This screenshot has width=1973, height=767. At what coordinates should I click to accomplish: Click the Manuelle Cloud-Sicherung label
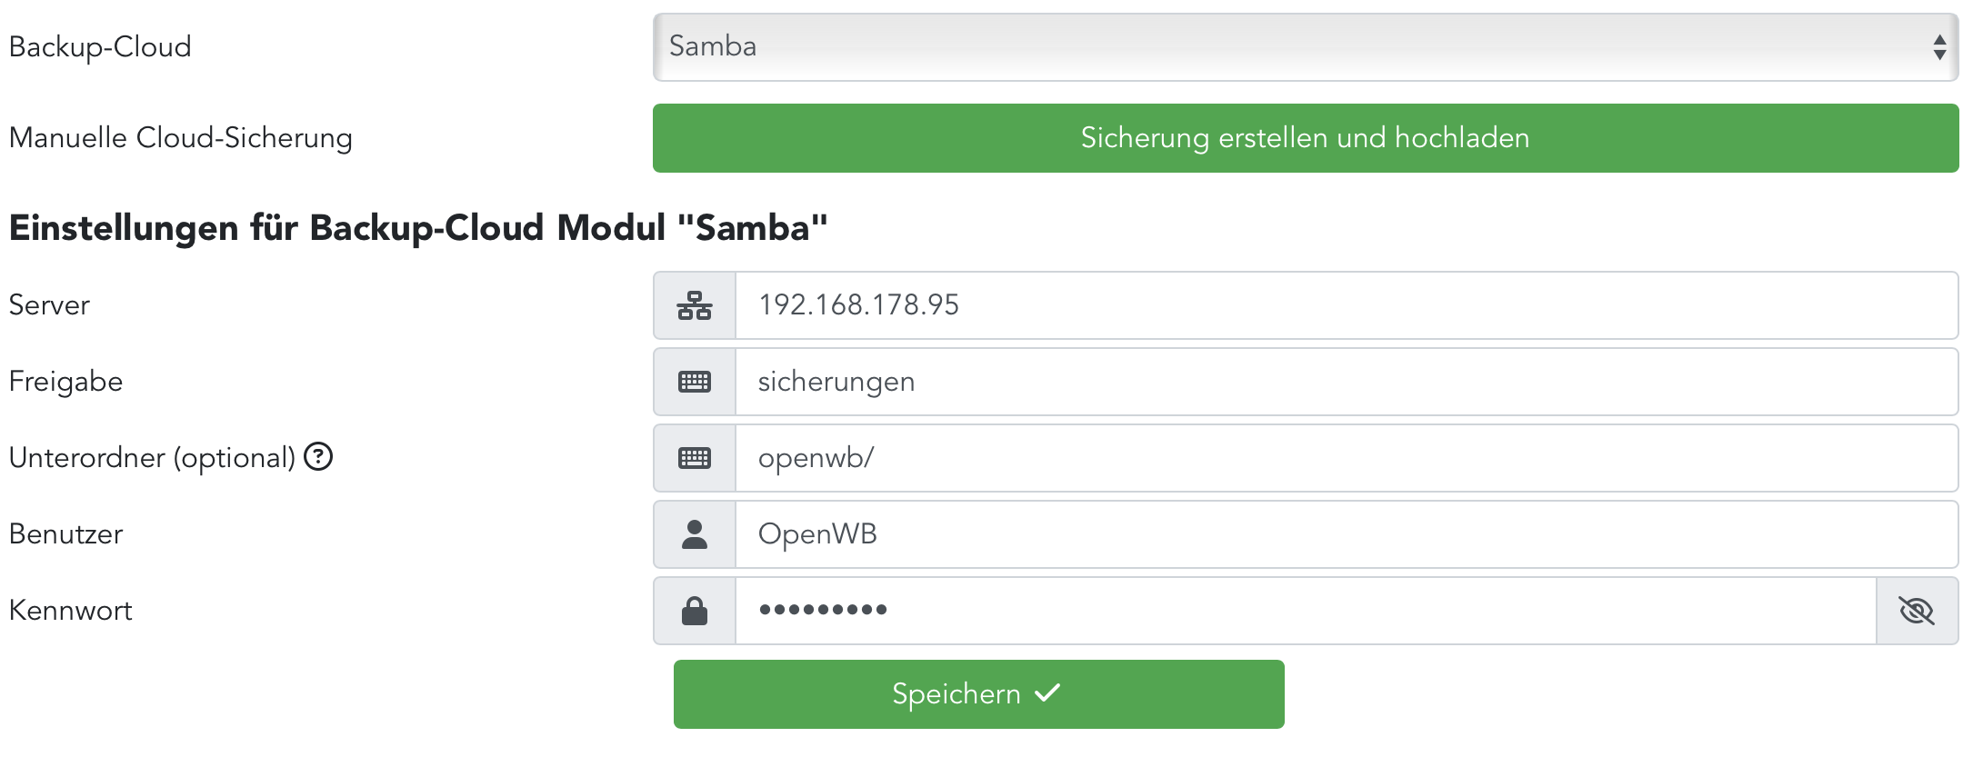[x=181, y=138]
